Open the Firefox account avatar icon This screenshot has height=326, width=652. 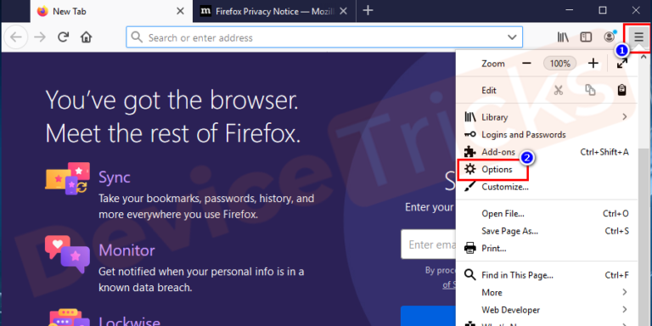[610, 37]
